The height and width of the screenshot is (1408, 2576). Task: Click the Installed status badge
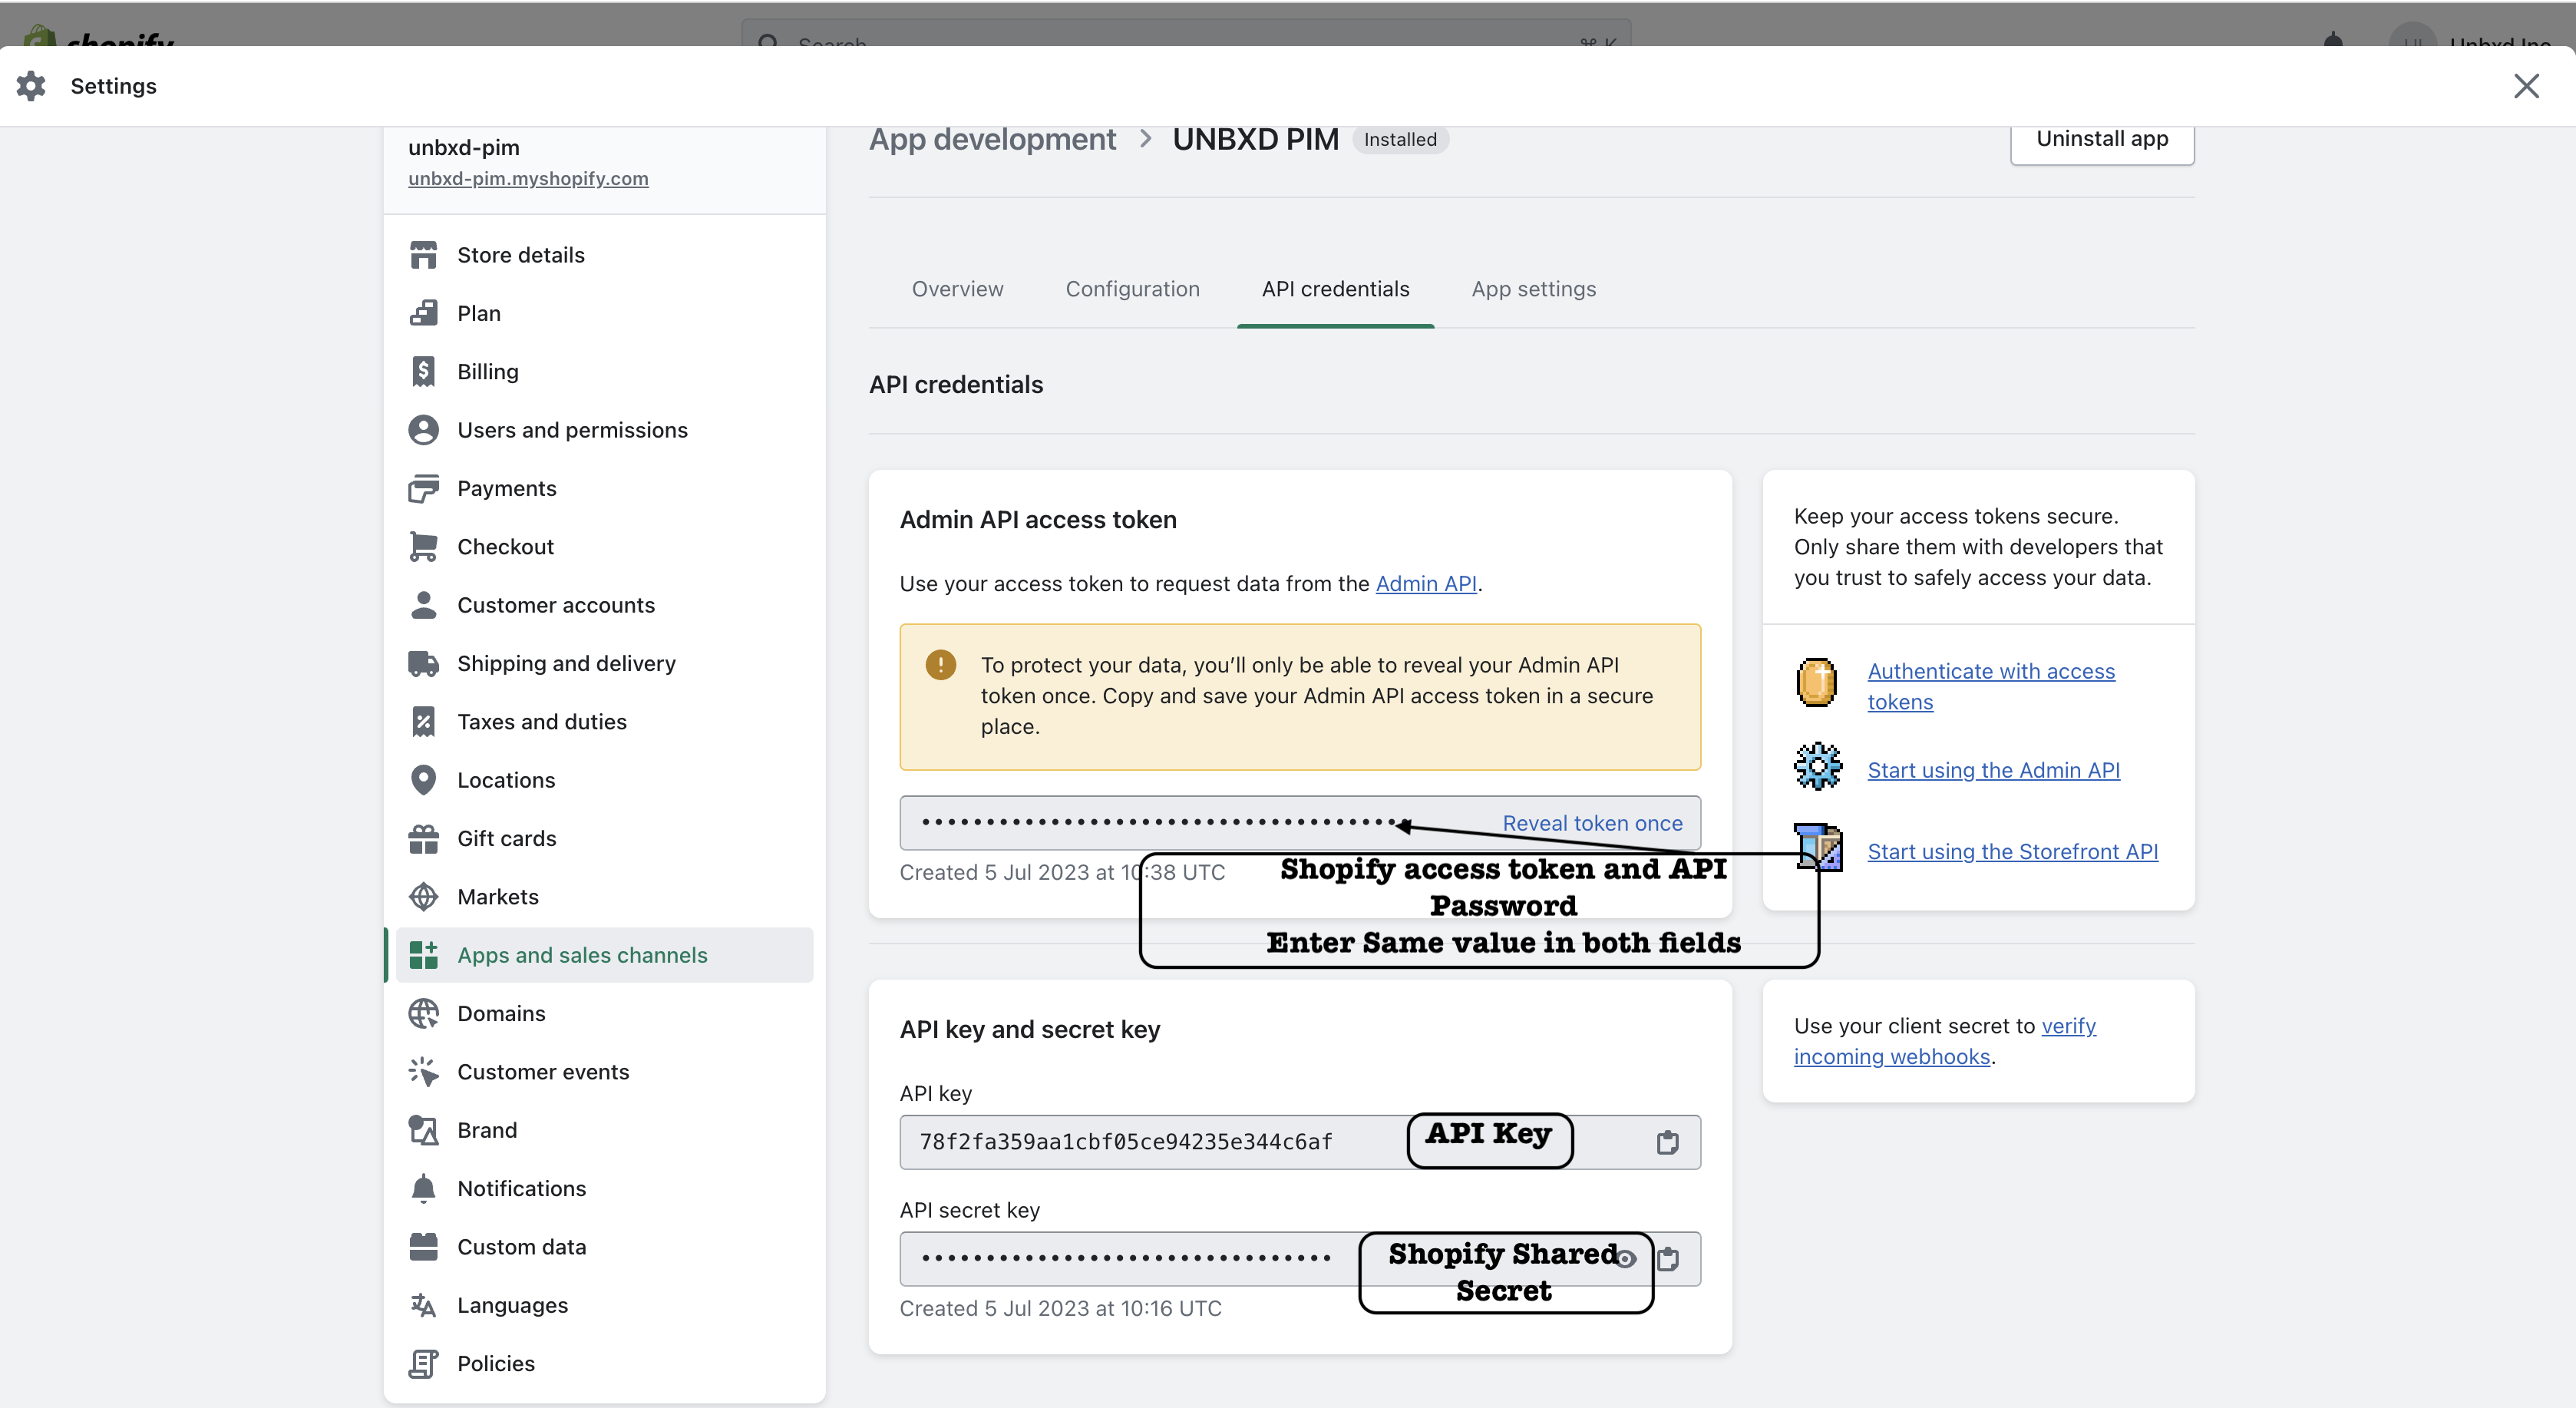tap(1399, 139)
